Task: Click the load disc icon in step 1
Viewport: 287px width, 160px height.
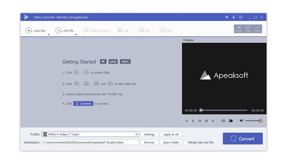Action: (76, 72)
